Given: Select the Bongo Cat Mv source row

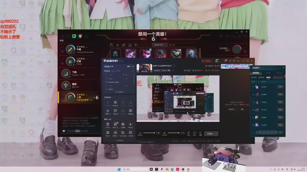Looking at the screenshot, I should click(117, 82).
